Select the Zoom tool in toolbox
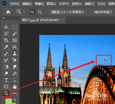115x104 pixels. (x=6, y=93)
